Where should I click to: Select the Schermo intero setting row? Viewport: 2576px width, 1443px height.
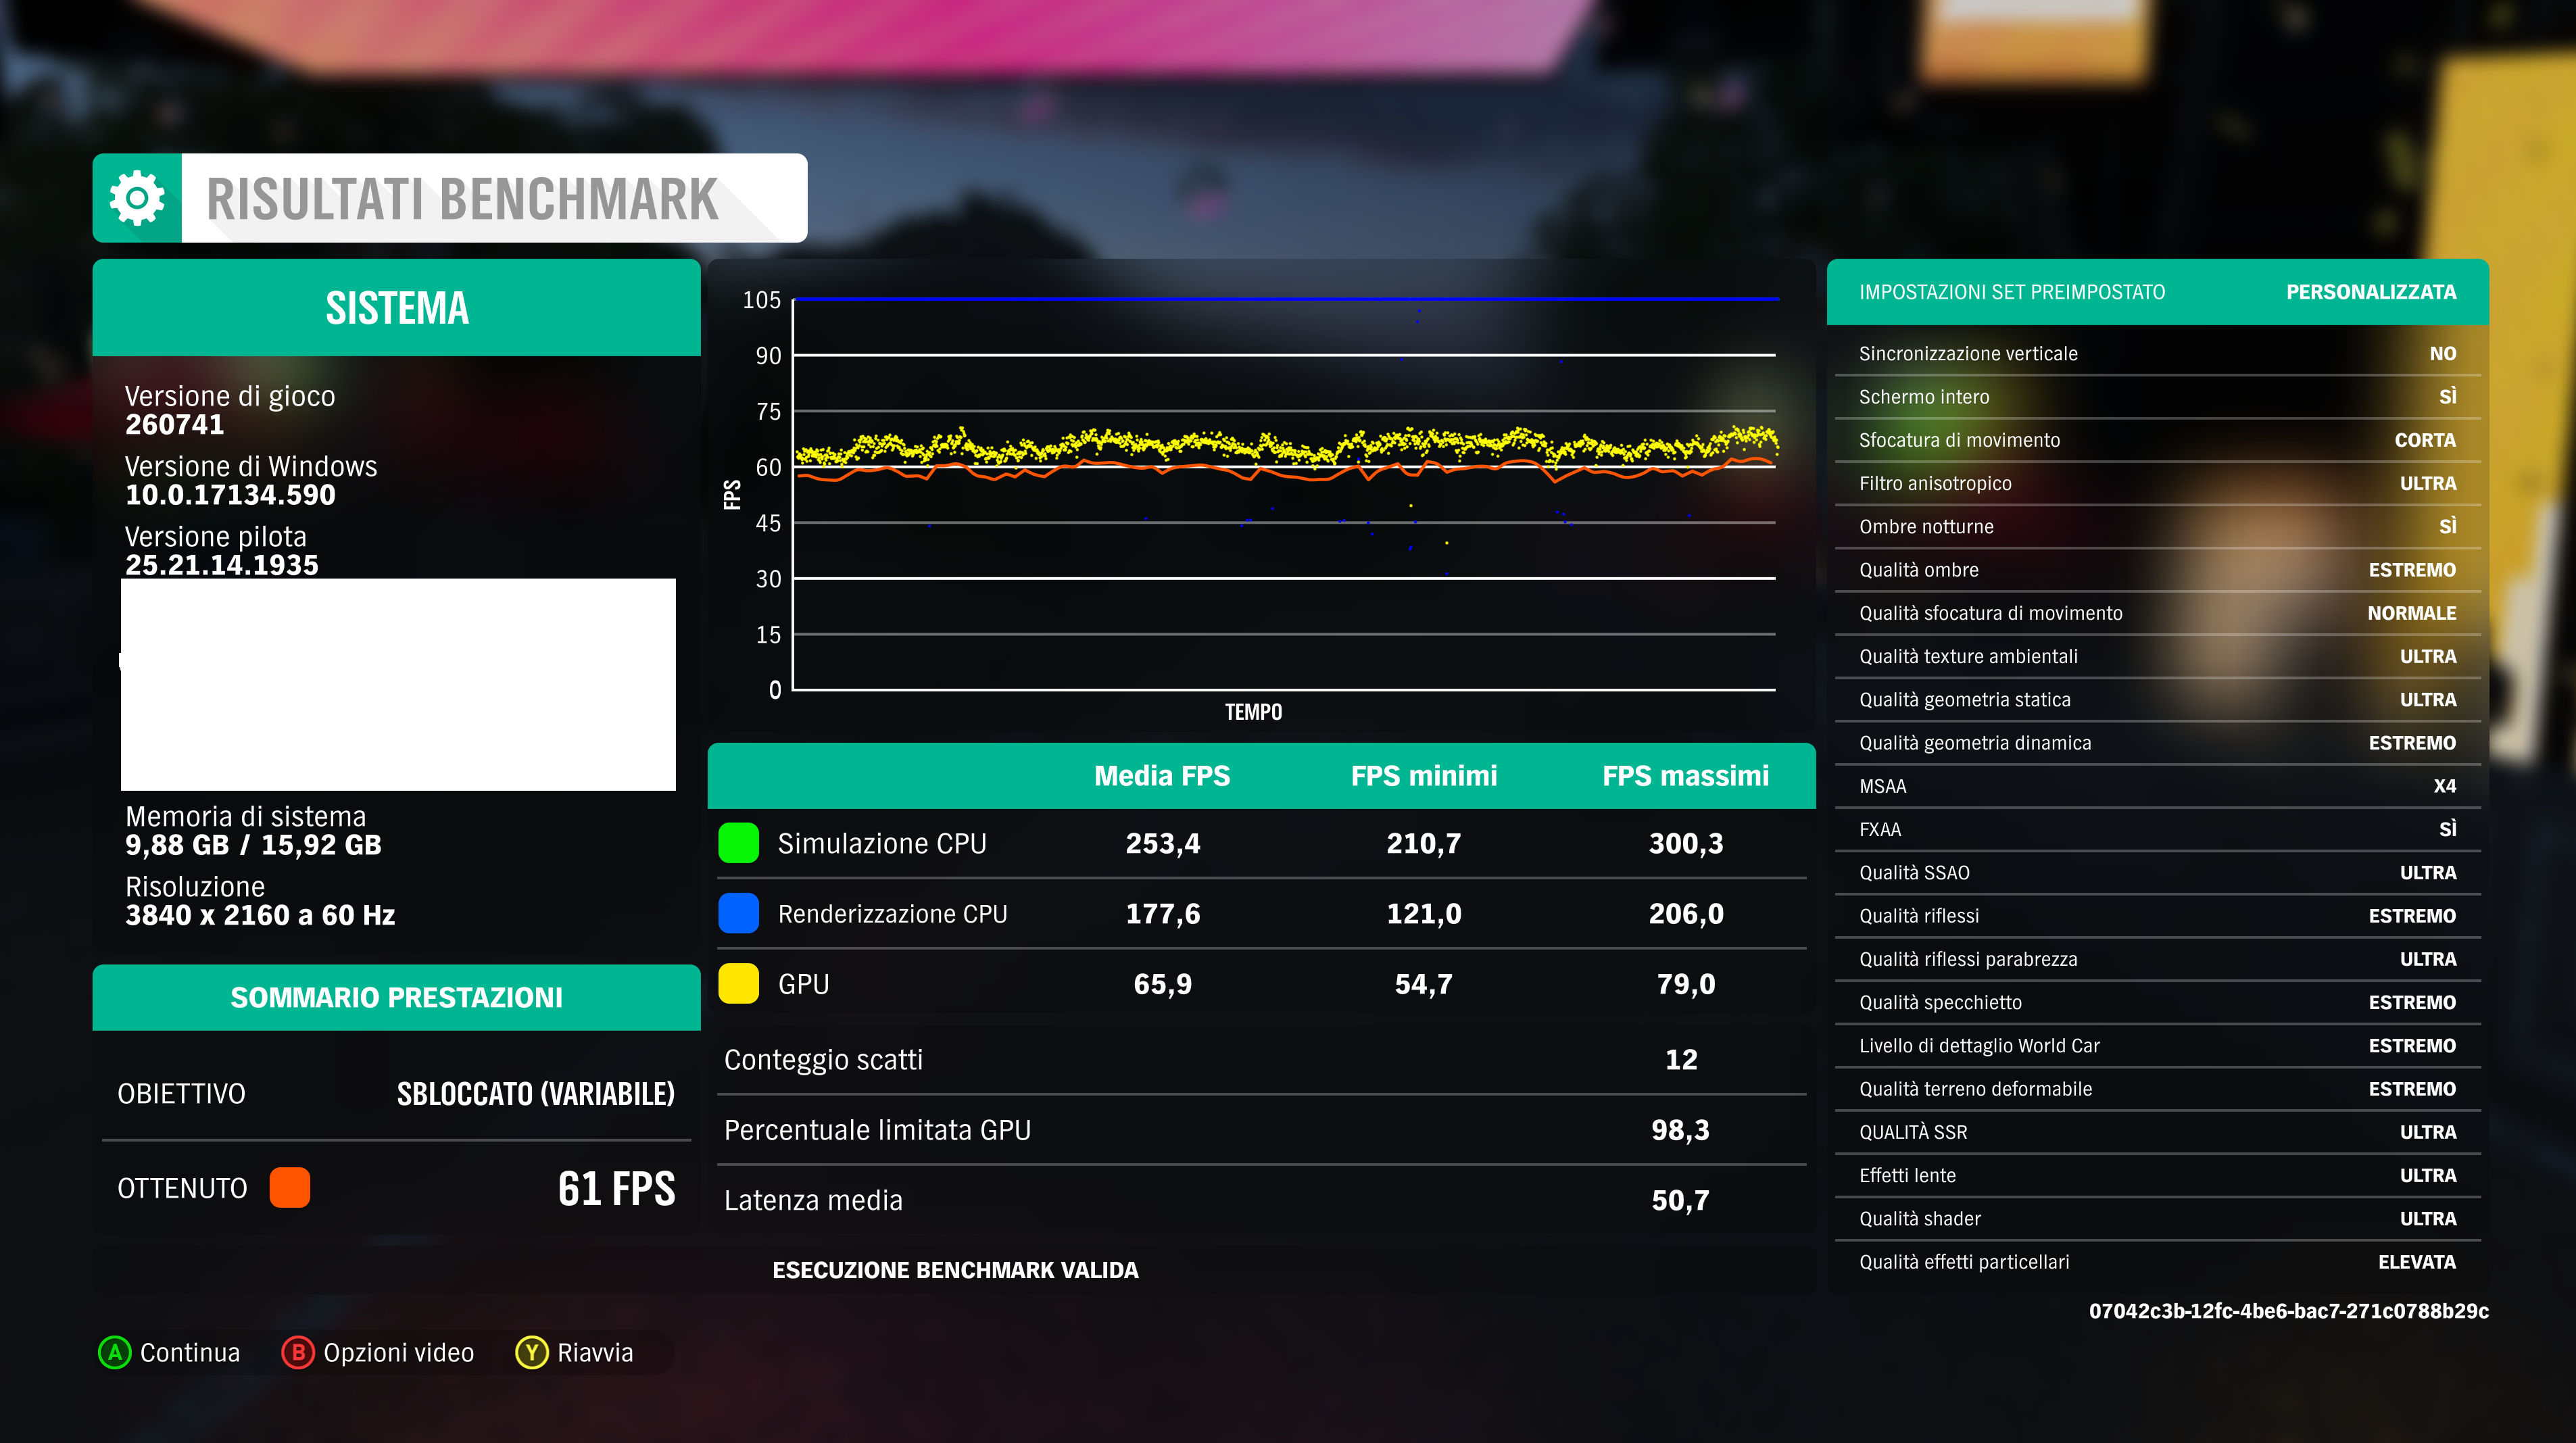[x=2158, y=397]
